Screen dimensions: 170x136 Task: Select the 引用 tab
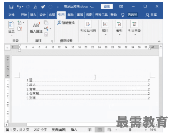tap(61, 15)
